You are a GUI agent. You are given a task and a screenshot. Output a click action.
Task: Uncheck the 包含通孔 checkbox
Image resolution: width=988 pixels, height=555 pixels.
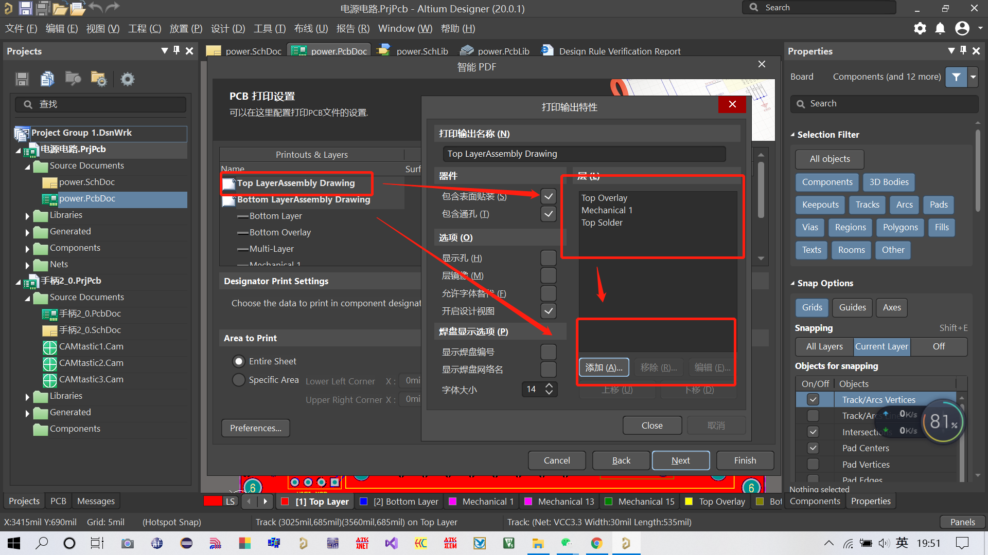click(x=549, y=214)
